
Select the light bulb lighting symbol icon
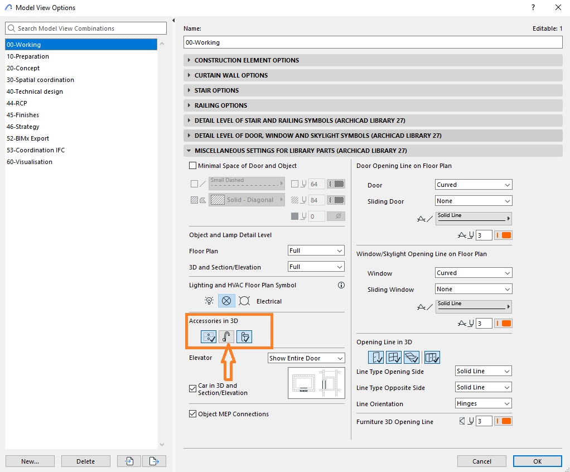[209, 301]
